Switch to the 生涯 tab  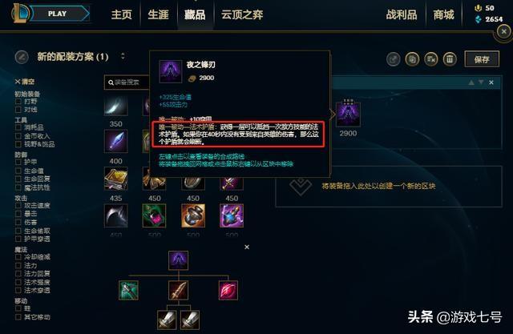click(x=159, y=14)
